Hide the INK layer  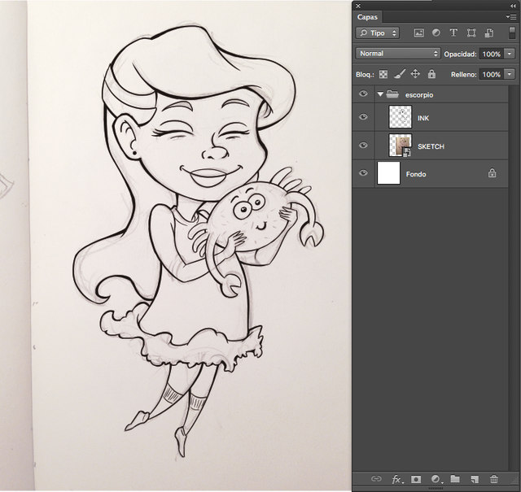(x=363, y=117)
